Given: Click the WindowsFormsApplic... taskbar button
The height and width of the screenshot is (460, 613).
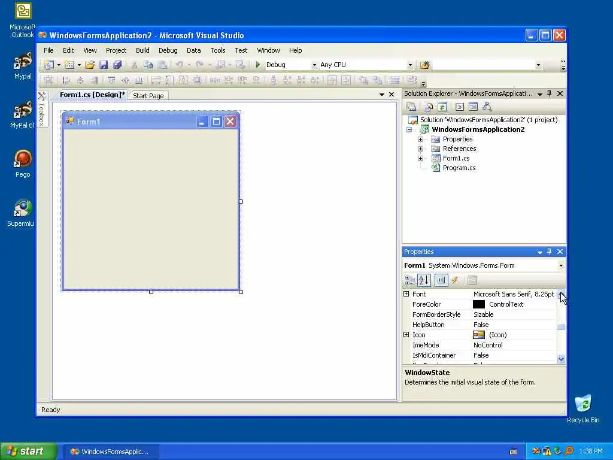Looking at the screenshot, I should 111,452.
